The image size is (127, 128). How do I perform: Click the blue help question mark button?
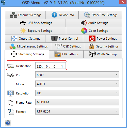click(x=8, y=123)
